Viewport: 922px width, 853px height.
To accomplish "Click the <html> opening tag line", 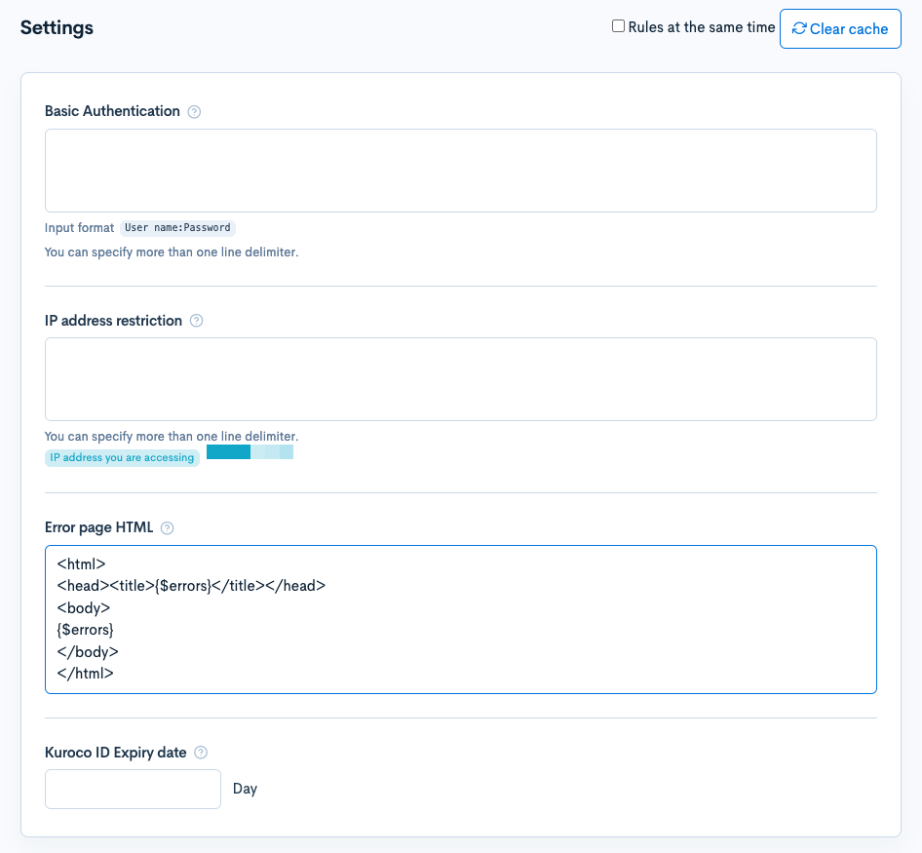I will tap(79, 563).
